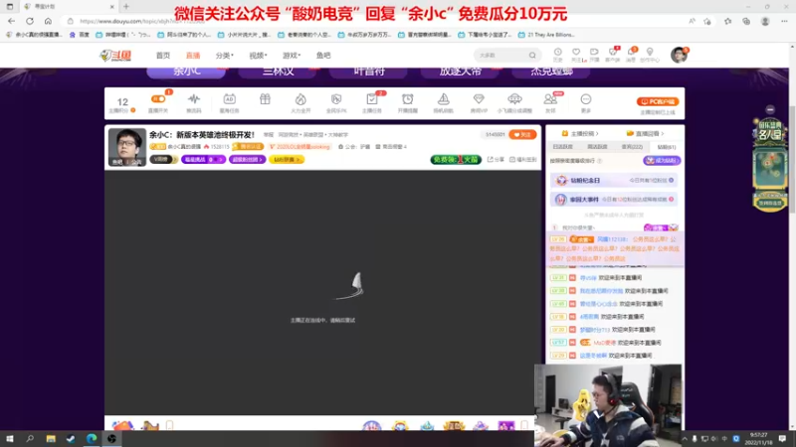Click the 分享 share icon
The image size is (796, 447).
(x=496, y=159)
